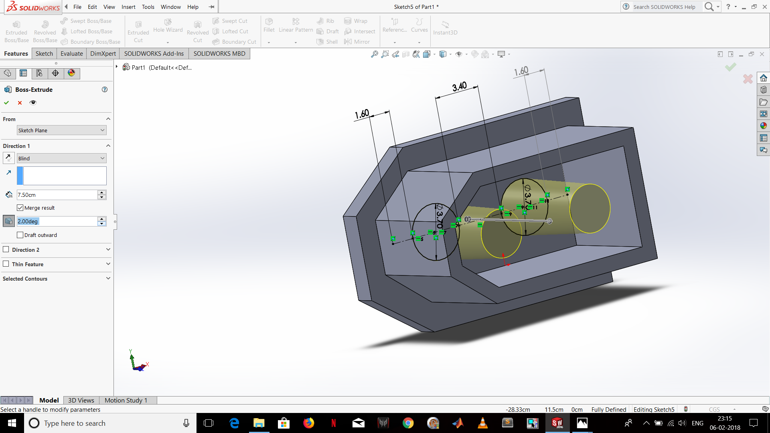This screenshot has height=433, width=770.
Task: Expand the Thin Feature section
Action: click(x=107, y=264)
